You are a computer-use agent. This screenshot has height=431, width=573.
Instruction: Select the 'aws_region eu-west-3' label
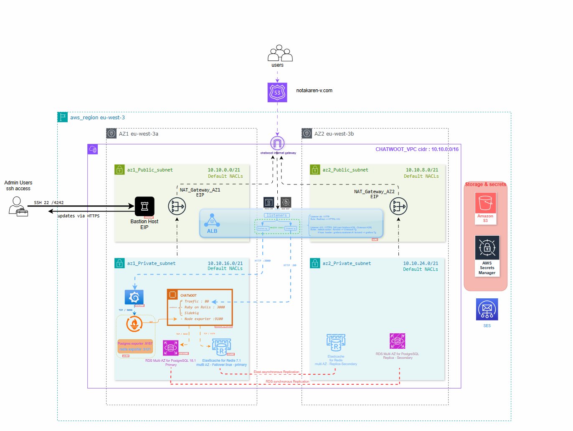pyautogui.click(x=97, y=118)
